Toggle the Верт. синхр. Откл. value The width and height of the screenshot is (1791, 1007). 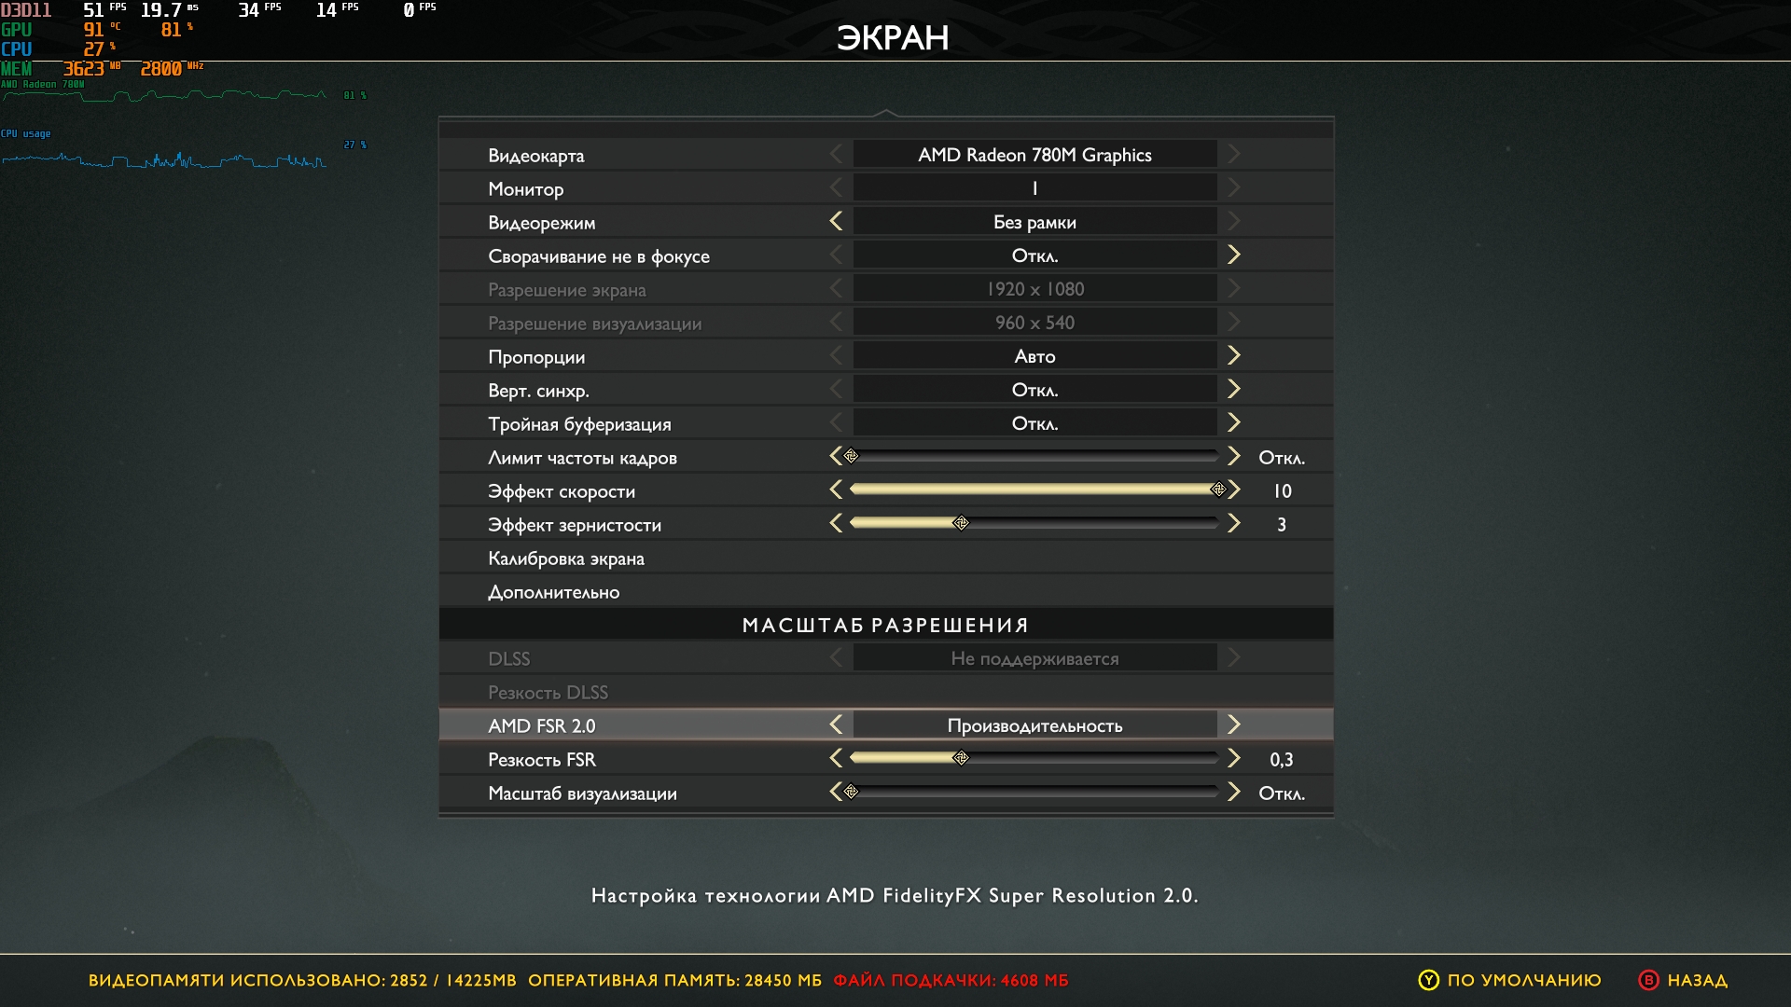point(1034,390)
